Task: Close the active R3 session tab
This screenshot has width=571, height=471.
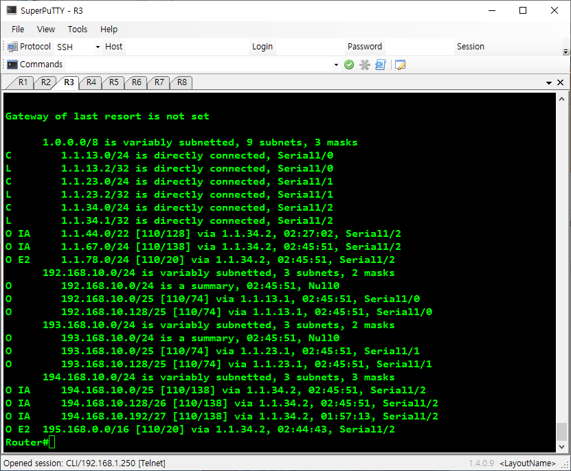Action: 561,82
